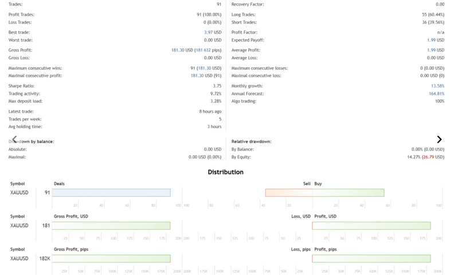This screenshot has width=450, height=280.
Task: Open the 3.97 Best trade value
Action: click(208, 33)
